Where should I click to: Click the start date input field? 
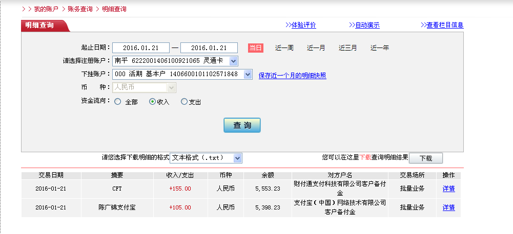point(140,48)
